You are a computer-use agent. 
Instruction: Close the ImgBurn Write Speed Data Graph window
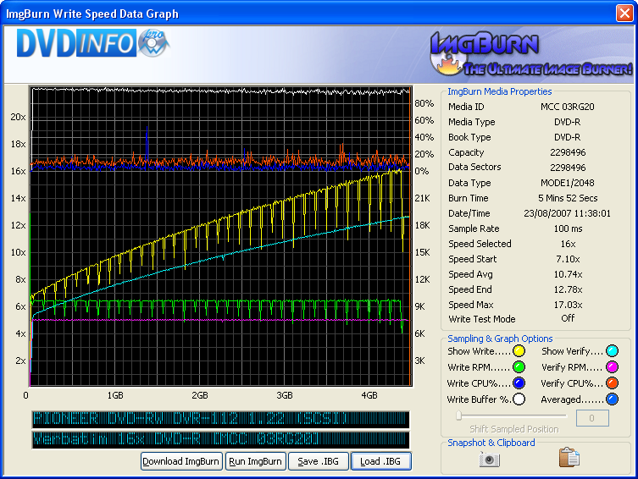click(x=624, y=13)
